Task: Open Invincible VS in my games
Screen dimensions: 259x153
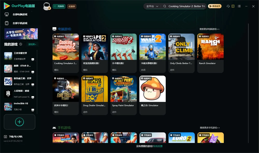Action: click(20, 106)
